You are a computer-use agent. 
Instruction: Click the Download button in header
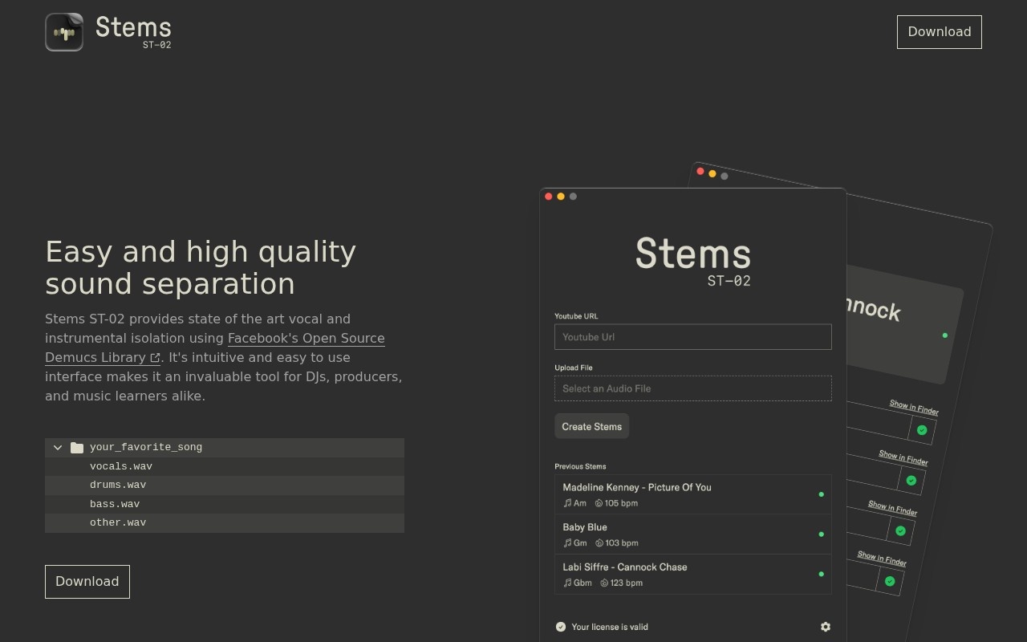point(940,32)
